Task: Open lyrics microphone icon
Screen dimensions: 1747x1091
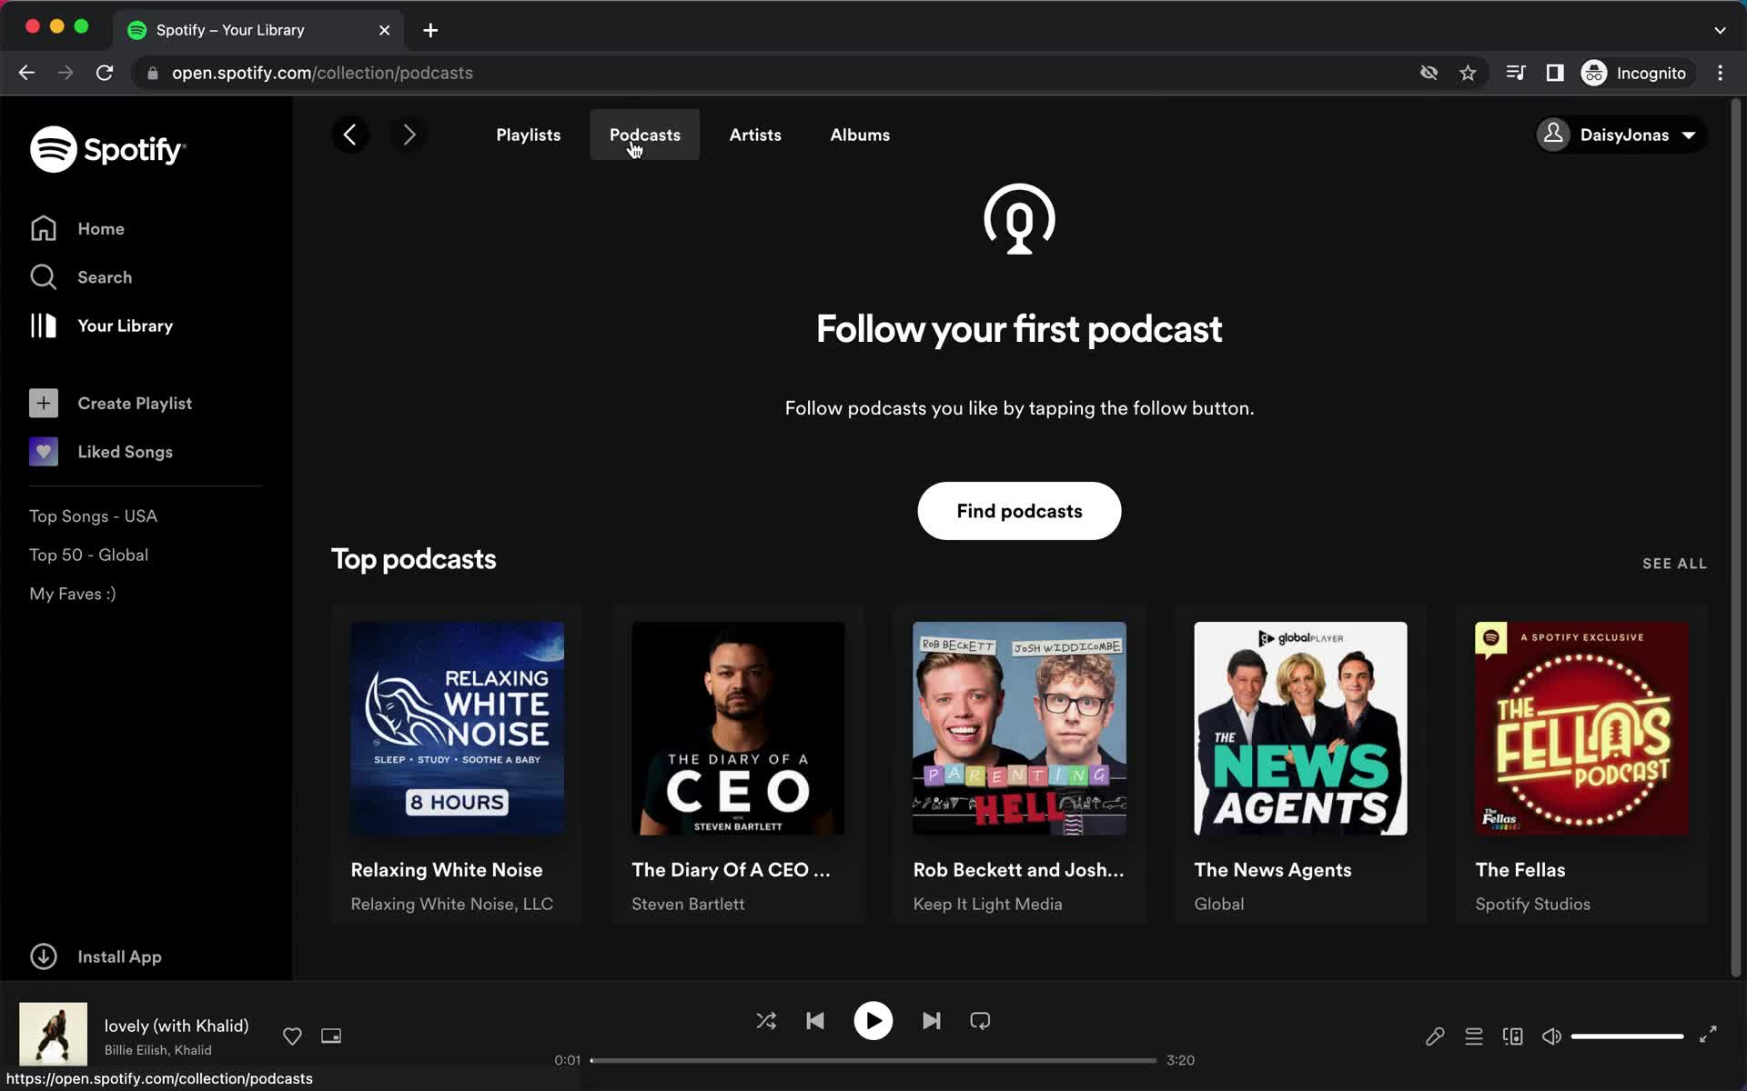Action: [x=1435, y=1036]
